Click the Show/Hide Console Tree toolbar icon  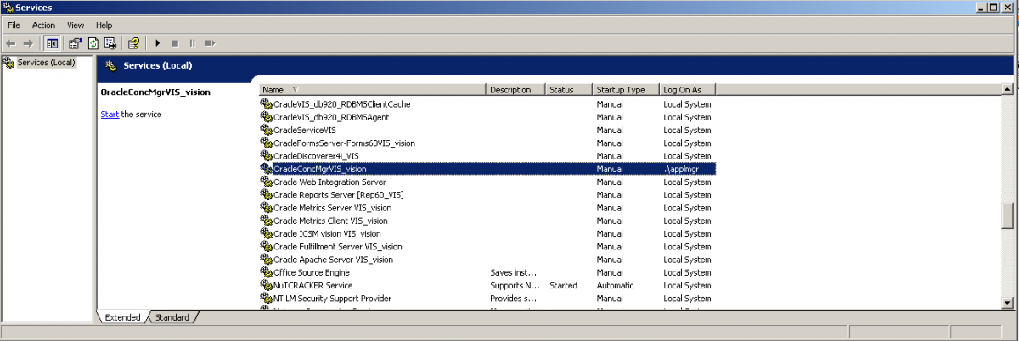[x=52, y=42]
